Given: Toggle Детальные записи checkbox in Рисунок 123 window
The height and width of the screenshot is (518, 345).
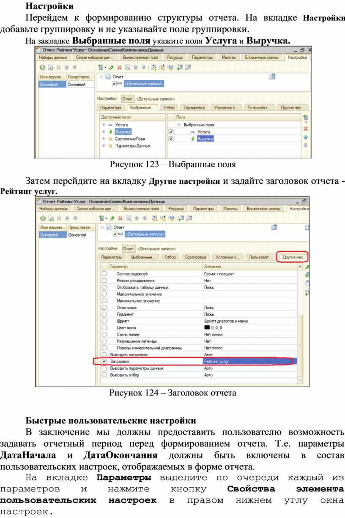Looking at the screenshot, I should [x=114, y=84].
